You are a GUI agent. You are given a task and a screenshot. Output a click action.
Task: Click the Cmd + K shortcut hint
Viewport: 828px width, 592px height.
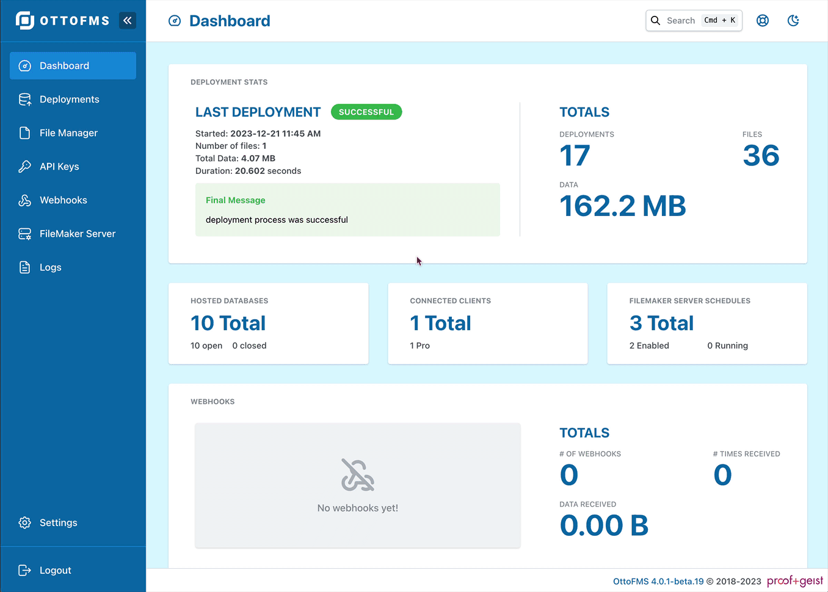point(720,21)
